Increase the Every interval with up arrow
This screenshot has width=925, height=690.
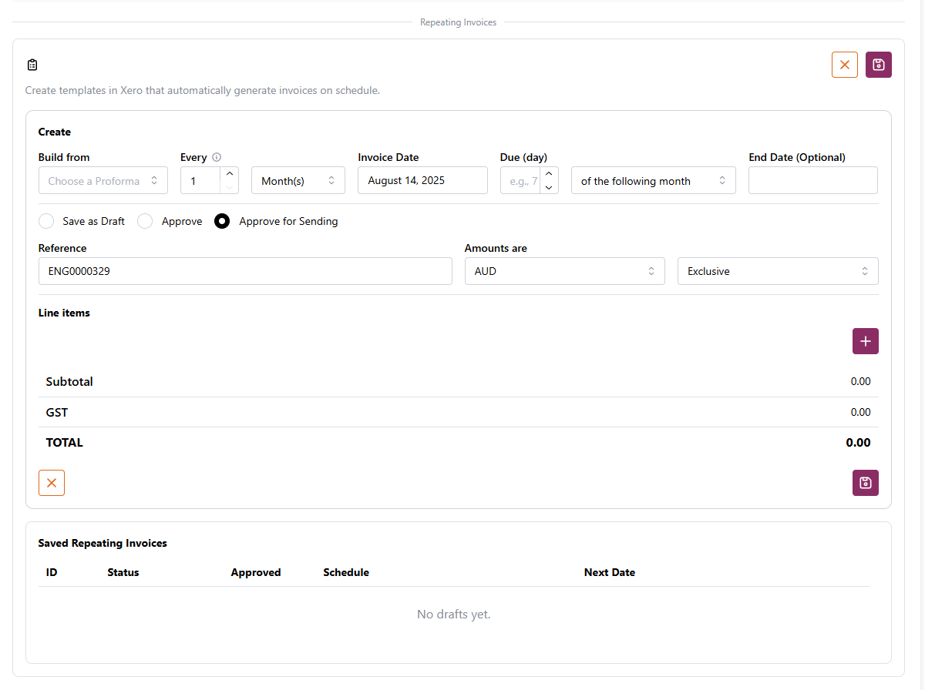click(x=230, y=174)
